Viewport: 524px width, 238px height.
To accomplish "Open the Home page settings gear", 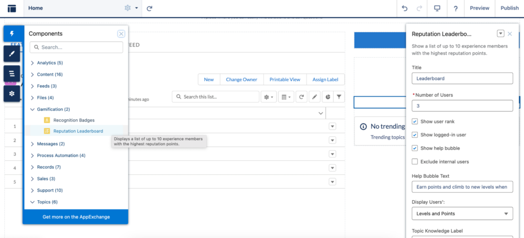I will 127,8.
